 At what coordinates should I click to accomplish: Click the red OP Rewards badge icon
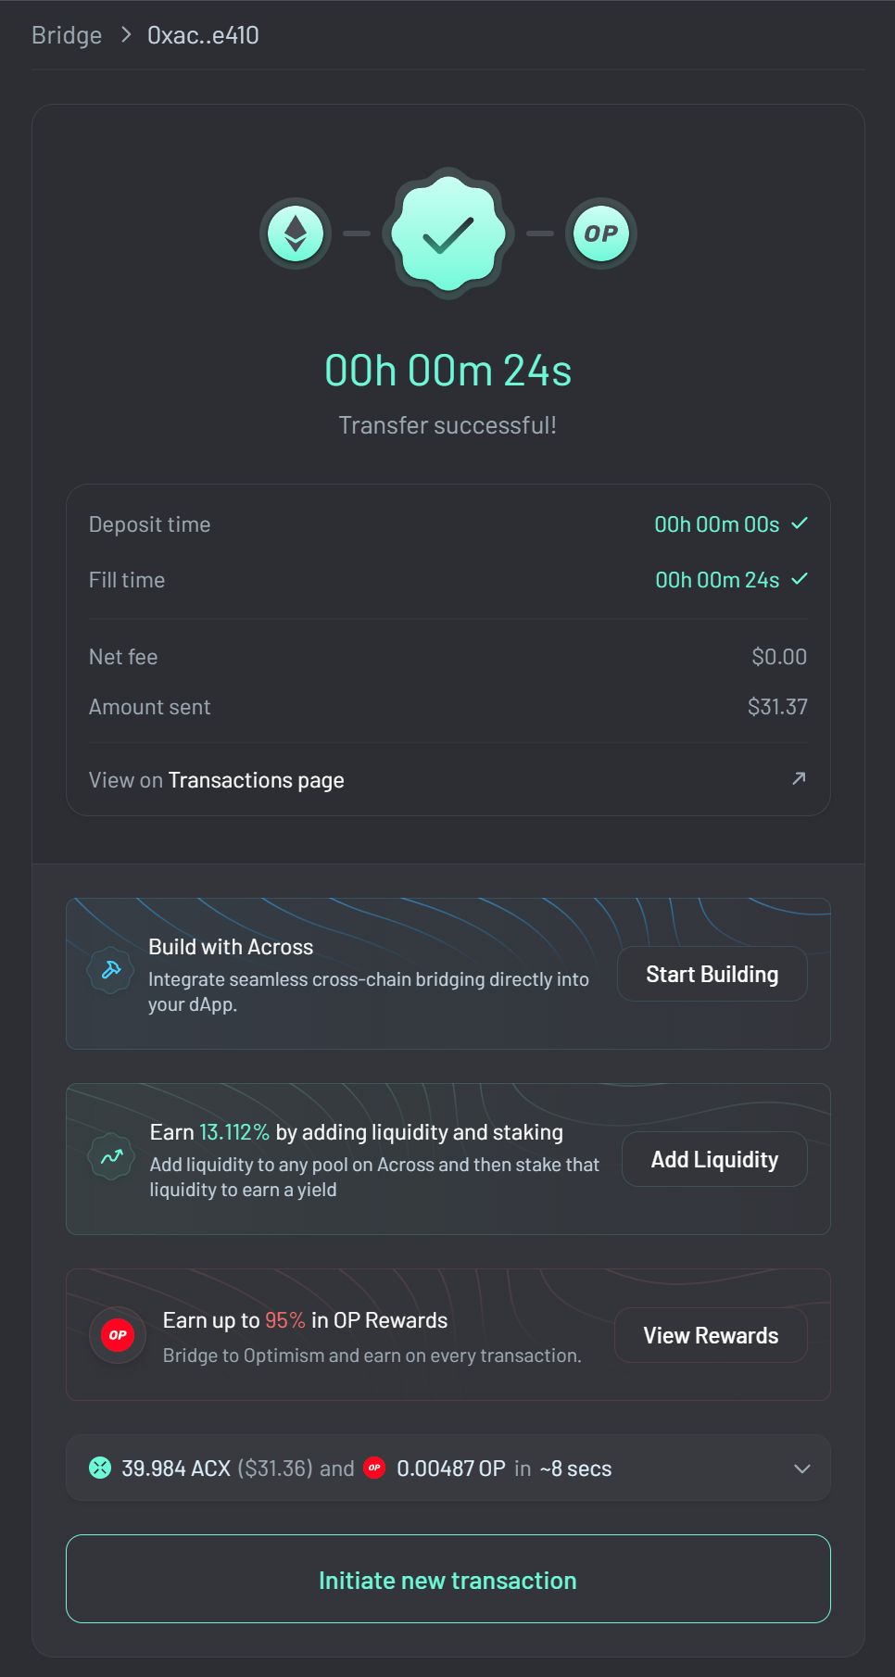point(117,1335)
